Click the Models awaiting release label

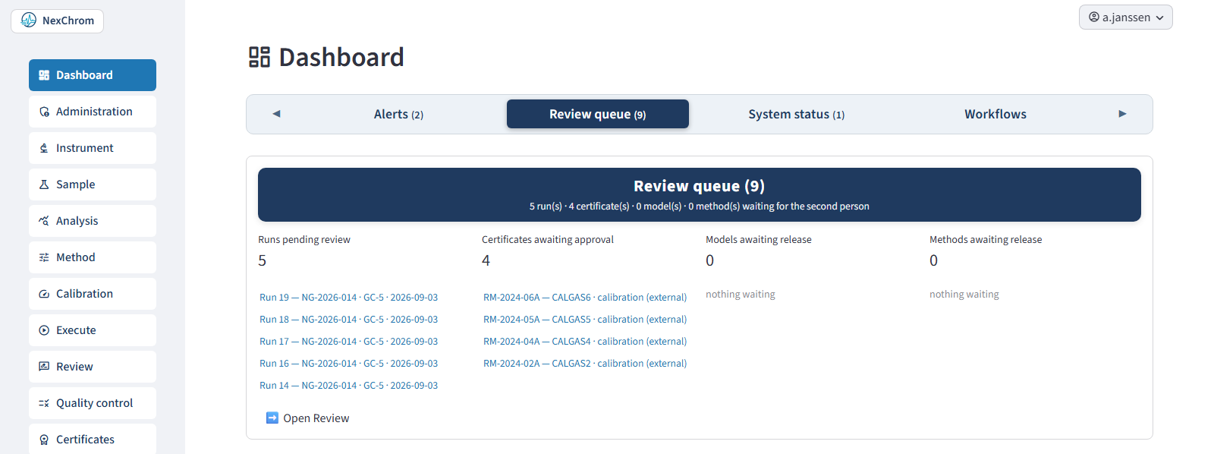[x=759, y=240]
